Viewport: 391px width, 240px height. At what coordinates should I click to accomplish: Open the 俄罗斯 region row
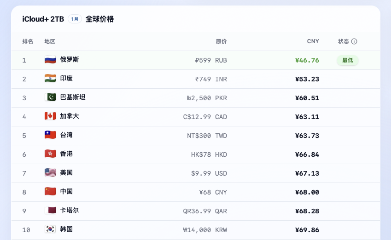(196, 60)
